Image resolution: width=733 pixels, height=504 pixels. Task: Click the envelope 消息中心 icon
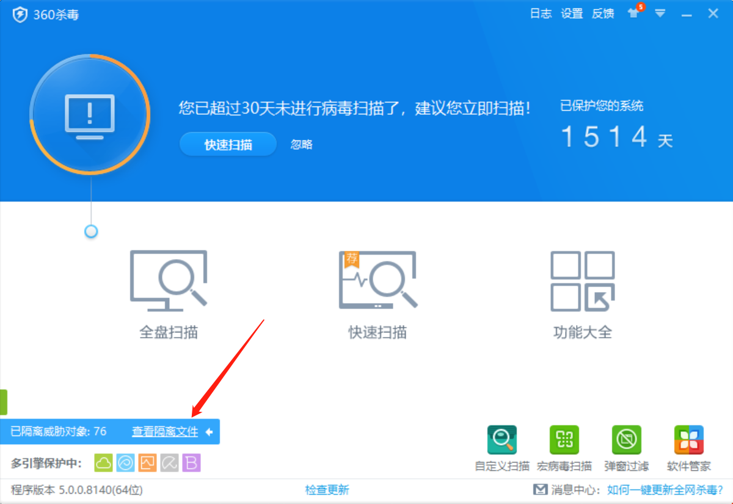[540, 489]
